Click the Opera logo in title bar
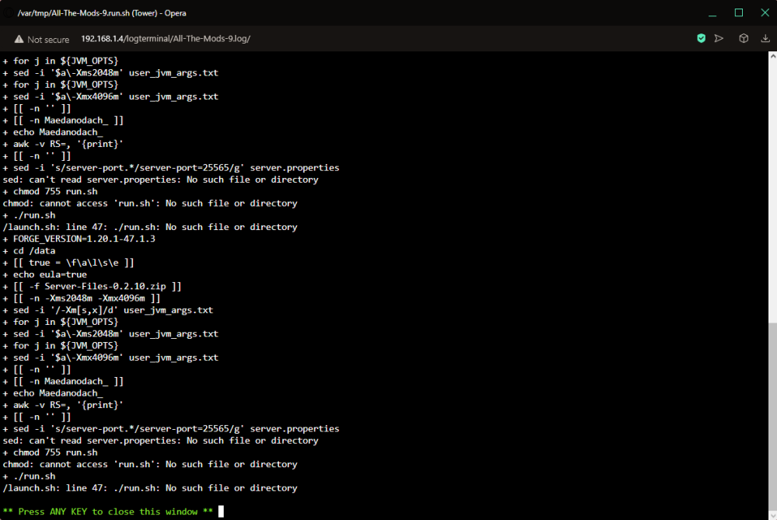777x520 pixels. (x=8, y=13)
